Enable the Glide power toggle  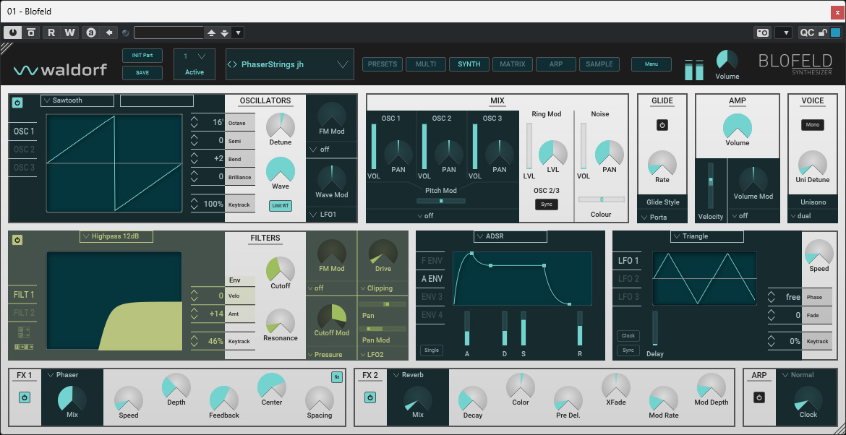coord(662,125)
